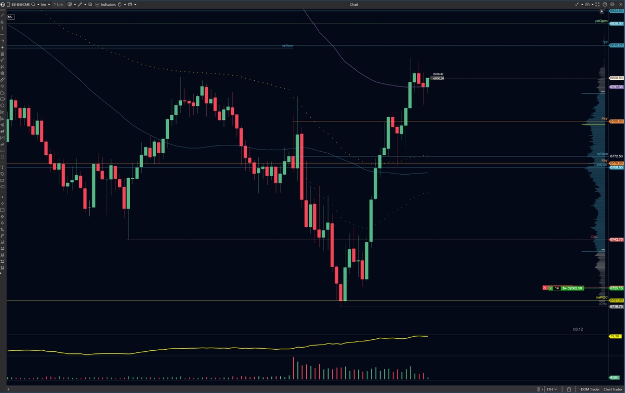This screenshot has width=625, height=393.
Task: Click the 6824.50 price axis label
Action: pyautogui.click(x=616, y=10)
